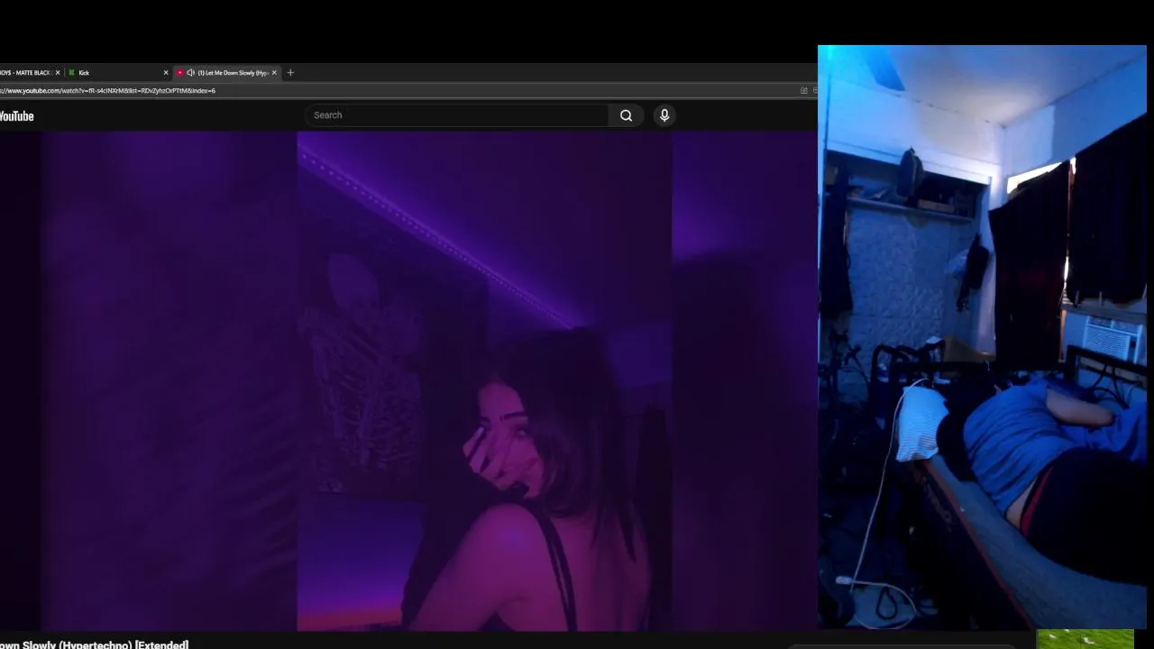Close the MATTE BLACK tab

click(58, 72)
